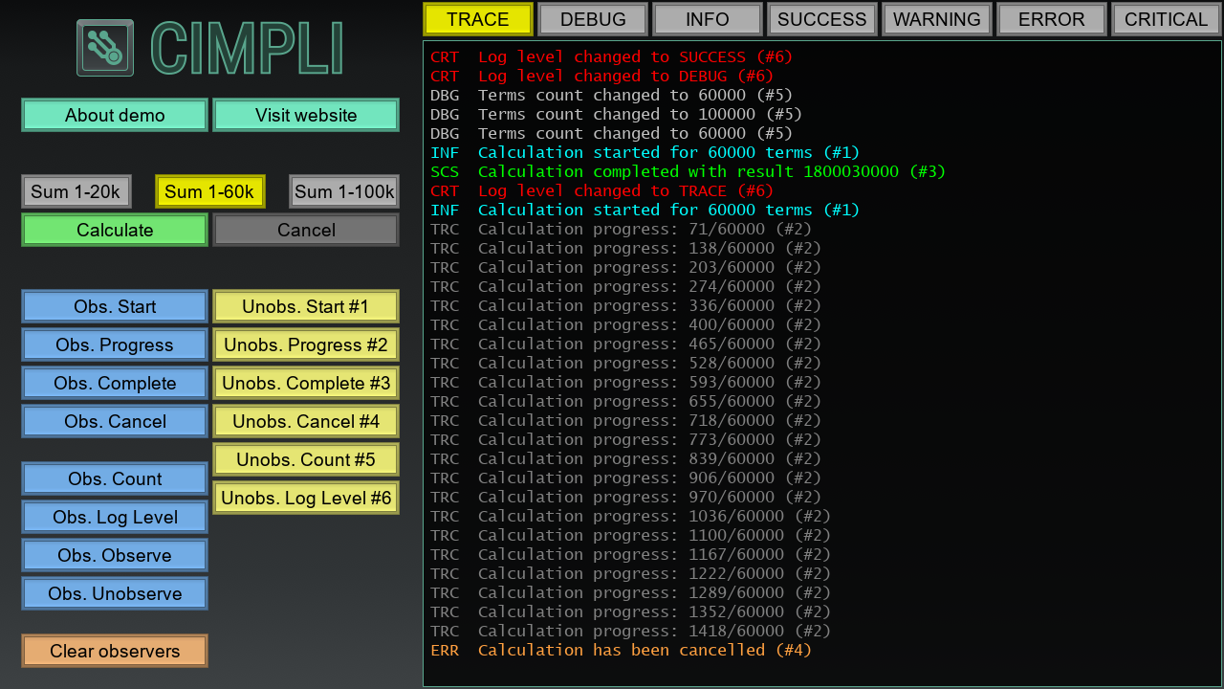
Task: Click Obs. Progress button
Action: [115, 344]
